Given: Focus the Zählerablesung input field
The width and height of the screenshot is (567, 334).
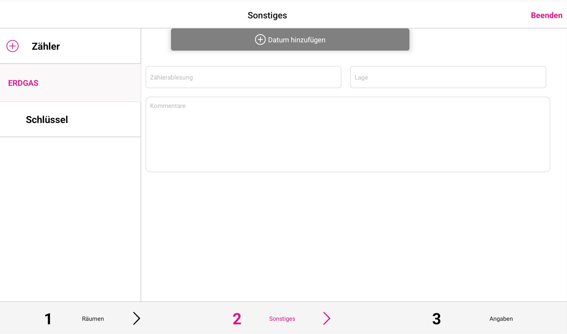Looking at the screenshot, I should [243, 77].
